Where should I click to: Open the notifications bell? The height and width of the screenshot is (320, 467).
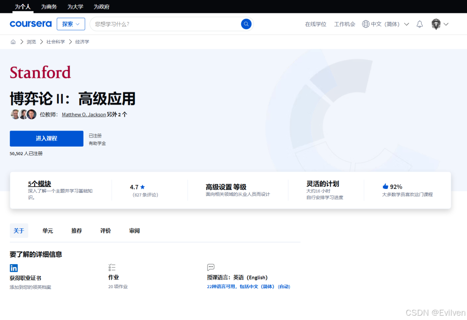tap(419, 24)
